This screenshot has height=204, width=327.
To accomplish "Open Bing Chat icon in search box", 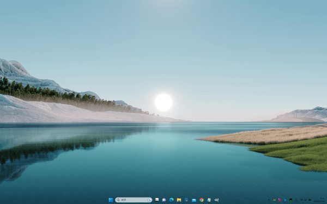I will (x=149, y=200).
